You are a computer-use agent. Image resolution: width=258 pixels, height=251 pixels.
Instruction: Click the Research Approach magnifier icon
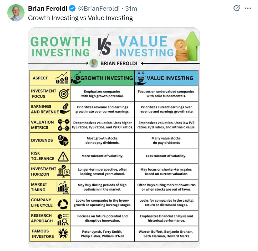tap(63, 219)
